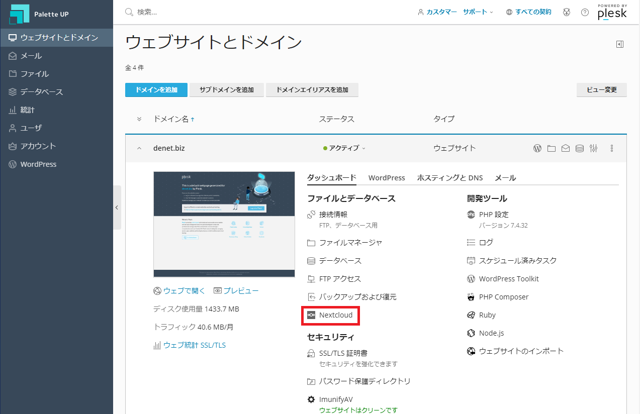This screenshot has height=414, width=640.
Task: Click ウェブで開く link
Action: click(179, 291)
